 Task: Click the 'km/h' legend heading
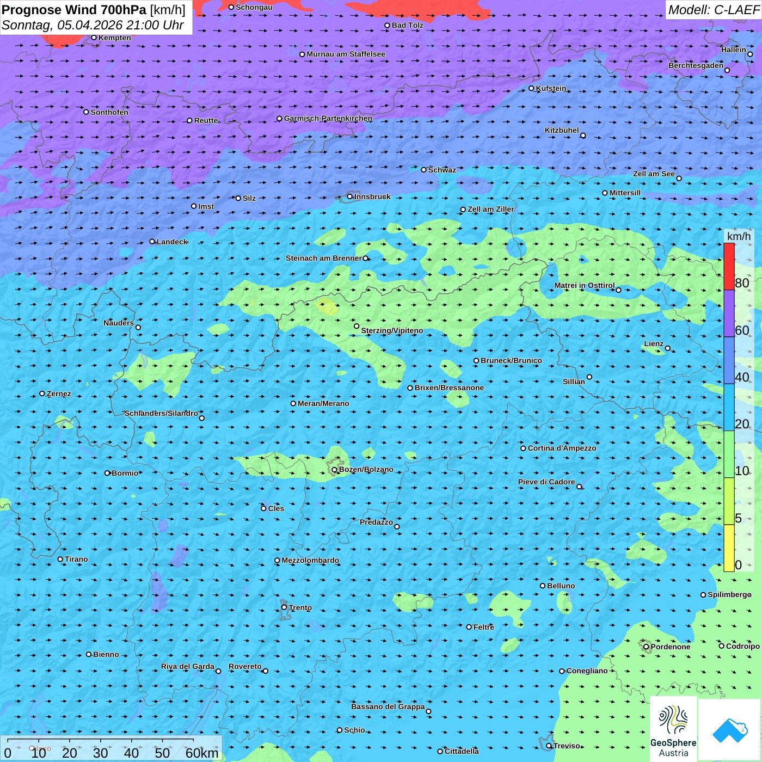pyautogui.click(x=739, y=236)
